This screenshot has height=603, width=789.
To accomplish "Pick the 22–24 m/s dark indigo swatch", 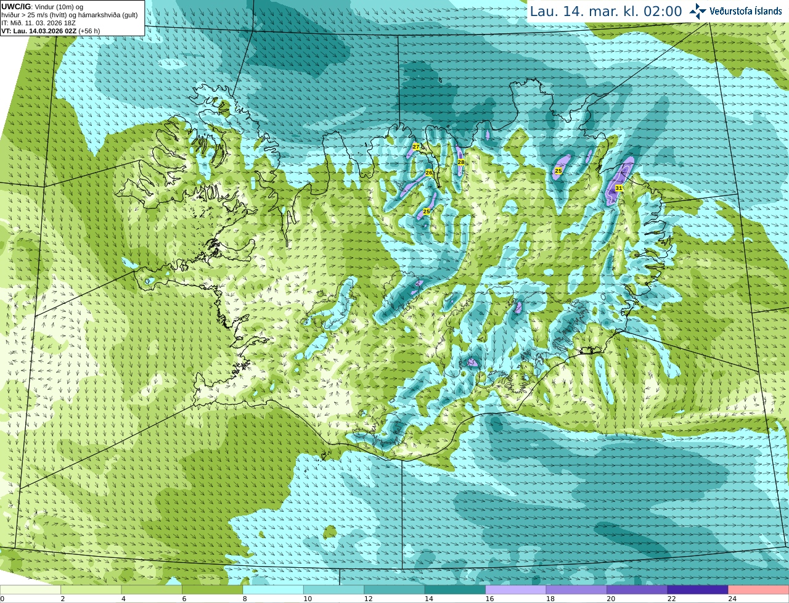I will [x=698, y=589].
